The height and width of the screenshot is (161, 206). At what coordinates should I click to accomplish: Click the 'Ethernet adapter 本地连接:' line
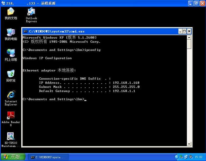click(49, 70)
